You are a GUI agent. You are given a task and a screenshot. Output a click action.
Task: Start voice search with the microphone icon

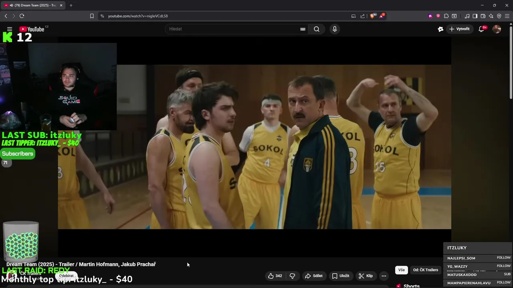tap(335, 29)
